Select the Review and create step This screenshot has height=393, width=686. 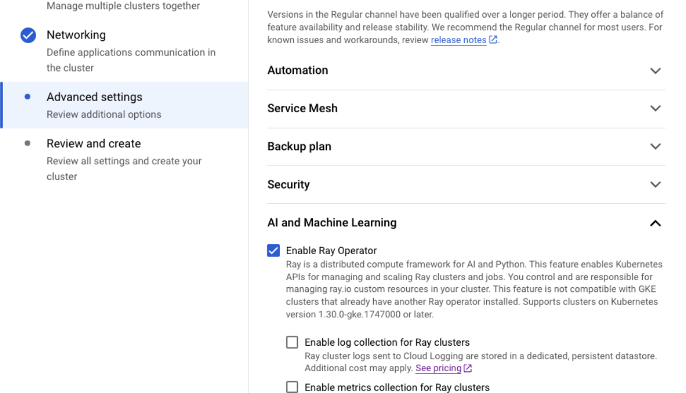coord(95,144)
